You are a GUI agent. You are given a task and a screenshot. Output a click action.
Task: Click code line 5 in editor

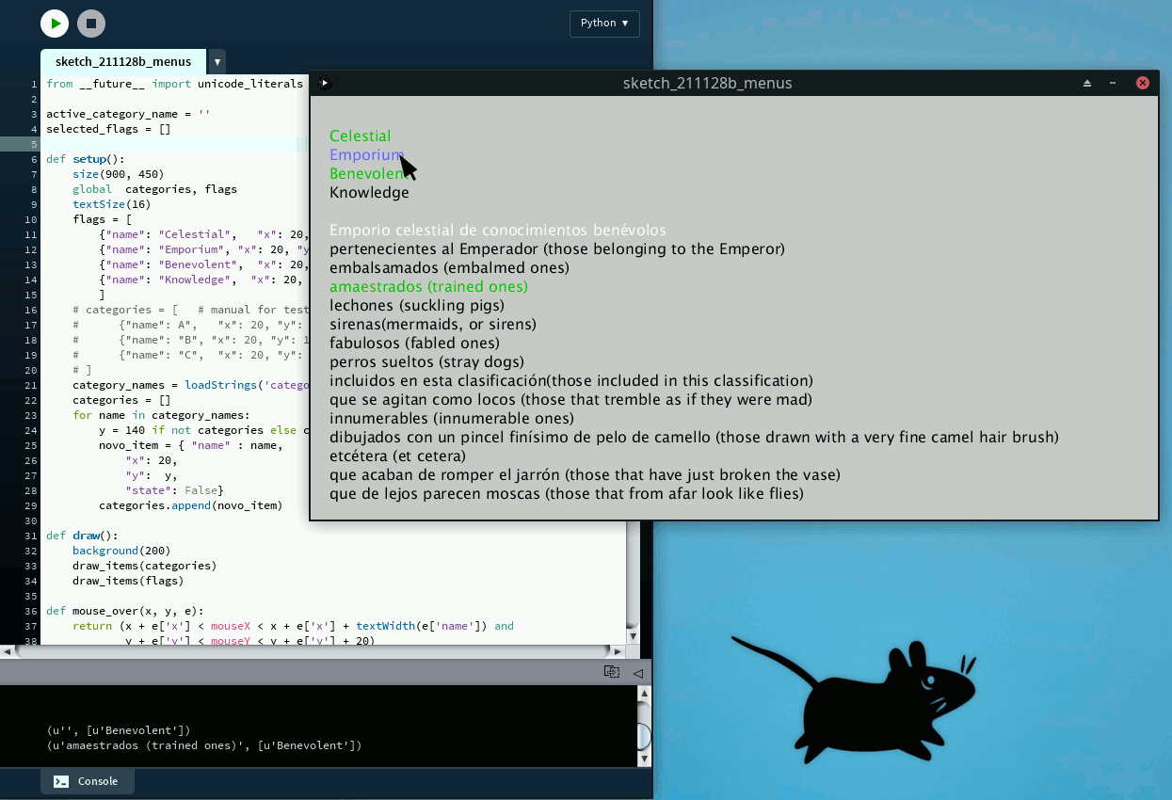(169, 144)
